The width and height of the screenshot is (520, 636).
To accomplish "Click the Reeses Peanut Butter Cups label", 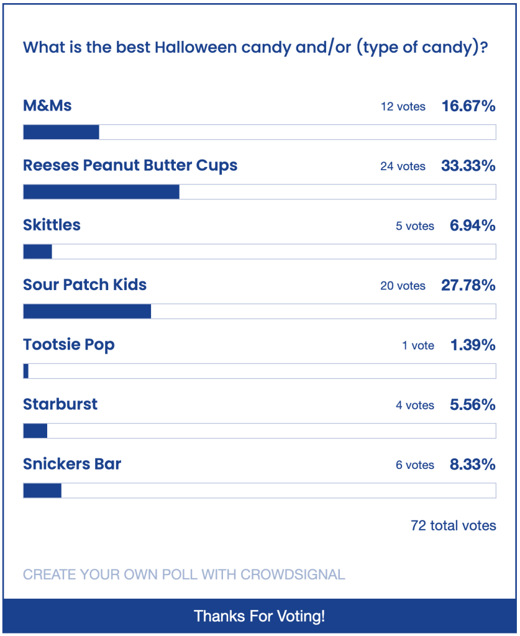I will [130, 165].
